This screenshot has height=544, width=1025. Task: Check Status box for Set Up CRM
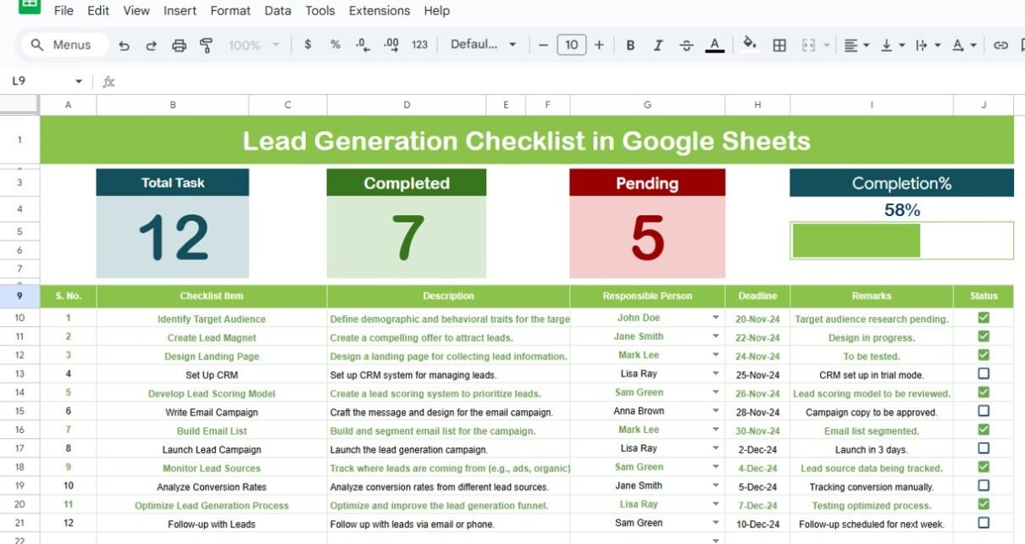point(983,374)
